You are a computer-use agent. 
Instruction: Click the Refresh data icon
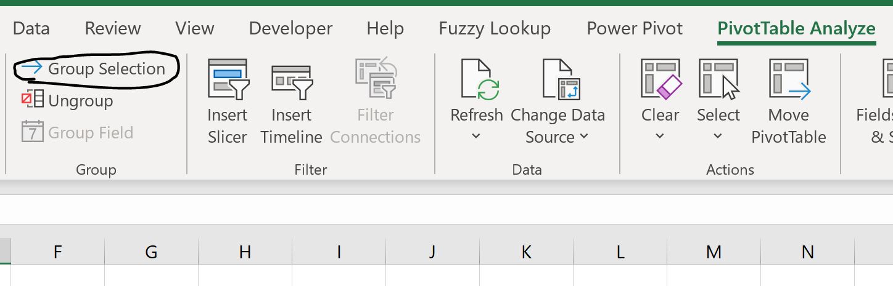coord(479,79)
